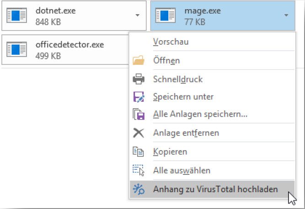
Task: Click the VirusTotal upload icon
Action: (138, 188)
